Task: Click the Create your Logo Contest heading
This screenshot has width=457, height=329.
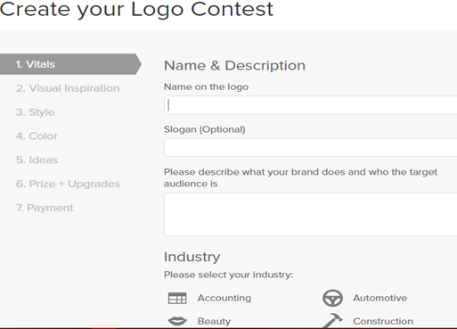Action: 136,10
